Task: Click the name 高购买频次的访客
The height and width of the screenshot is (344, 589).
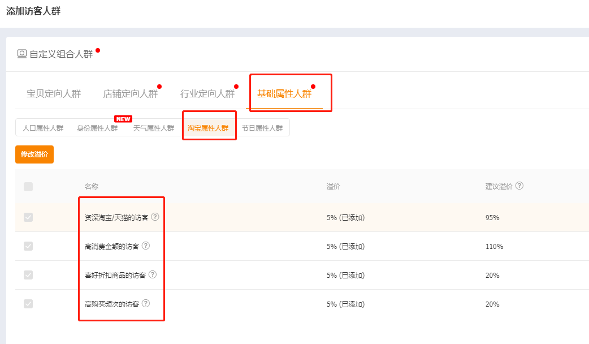Action: [x=112, y=304]
